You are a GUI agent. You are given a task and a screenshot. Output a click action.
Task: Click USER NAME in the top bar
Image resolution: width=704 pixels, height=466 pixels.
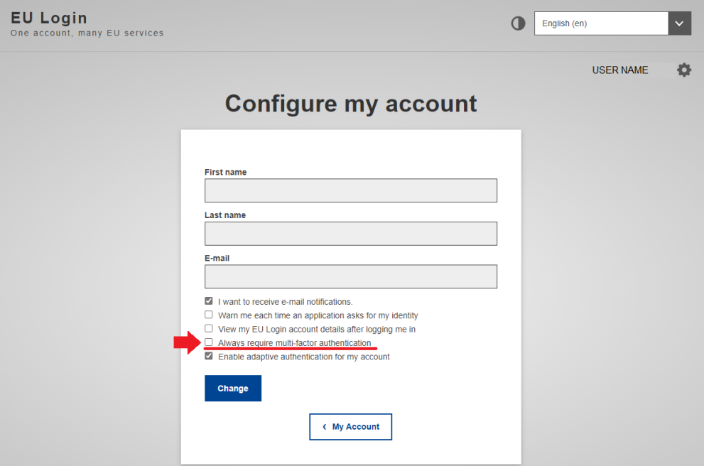tap(620, 70)
